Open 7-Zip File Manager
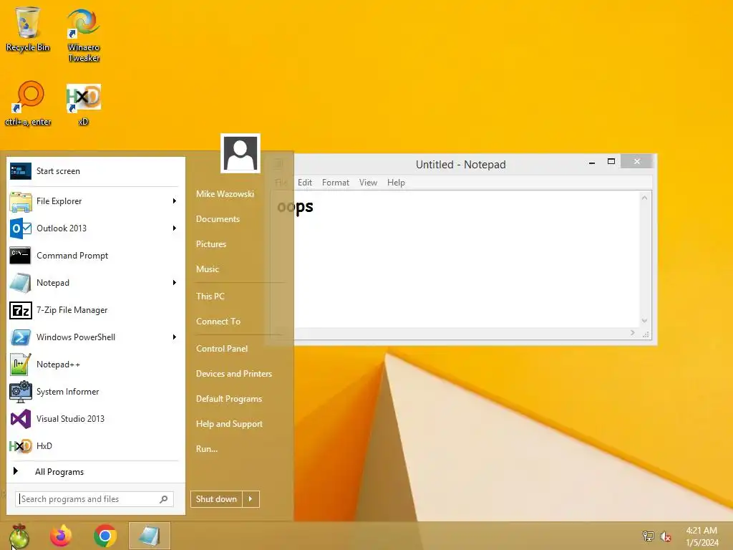The width and height of the screenshot is (733, 550). coord(94,310)
